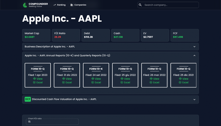This screenshot has width=221, height=126.
Task: Download Excel for 10-Q filed 25 giu 2022
Action: 127,82
